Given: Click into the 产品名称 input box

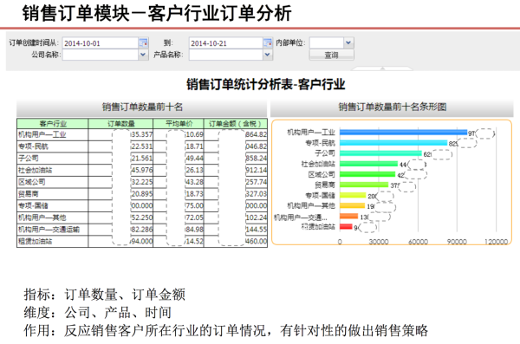Looking at the screenshot, I should (x=226, y=55).
